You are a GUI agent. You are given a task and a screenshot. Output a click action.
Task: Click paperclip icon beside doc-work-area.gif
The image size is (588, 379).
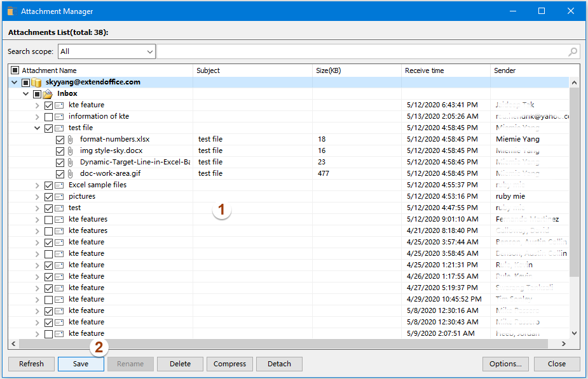point(71,173)
